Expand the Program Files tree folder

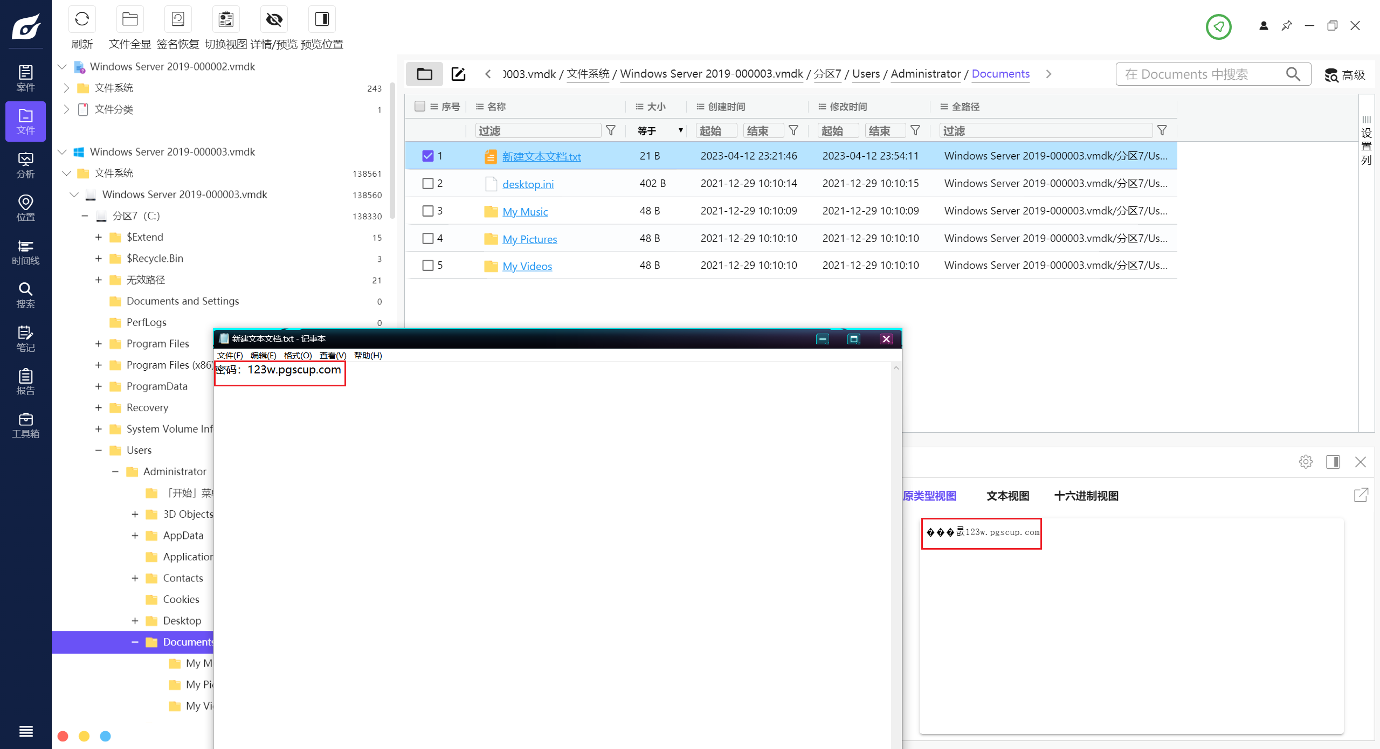[99, 344]
